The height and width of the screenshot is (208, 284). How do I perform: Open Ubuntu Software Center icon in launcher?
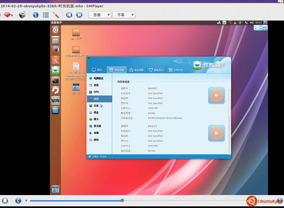pyautogui.click(x=55, y=60)
